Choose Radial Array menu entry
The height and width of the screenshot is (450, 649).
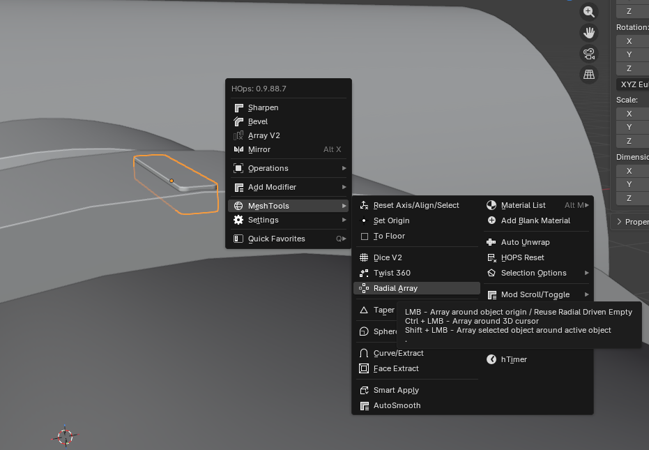[x=417, y=288]
